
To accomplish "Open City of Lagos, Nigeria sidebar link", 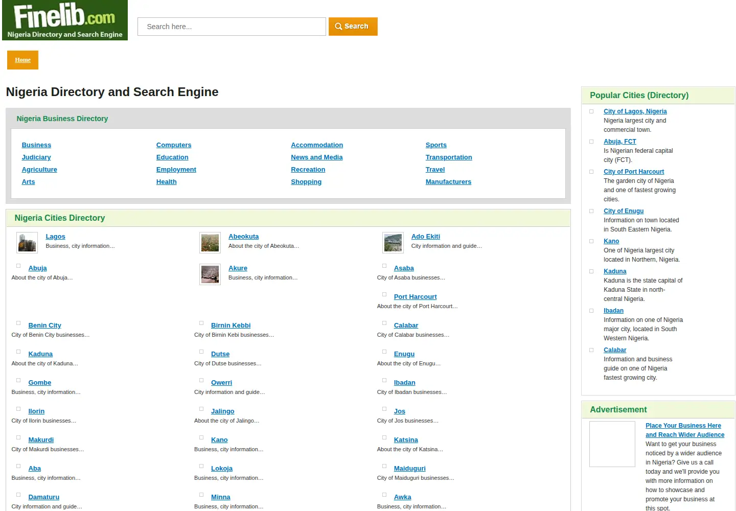I will coord(635,111).
